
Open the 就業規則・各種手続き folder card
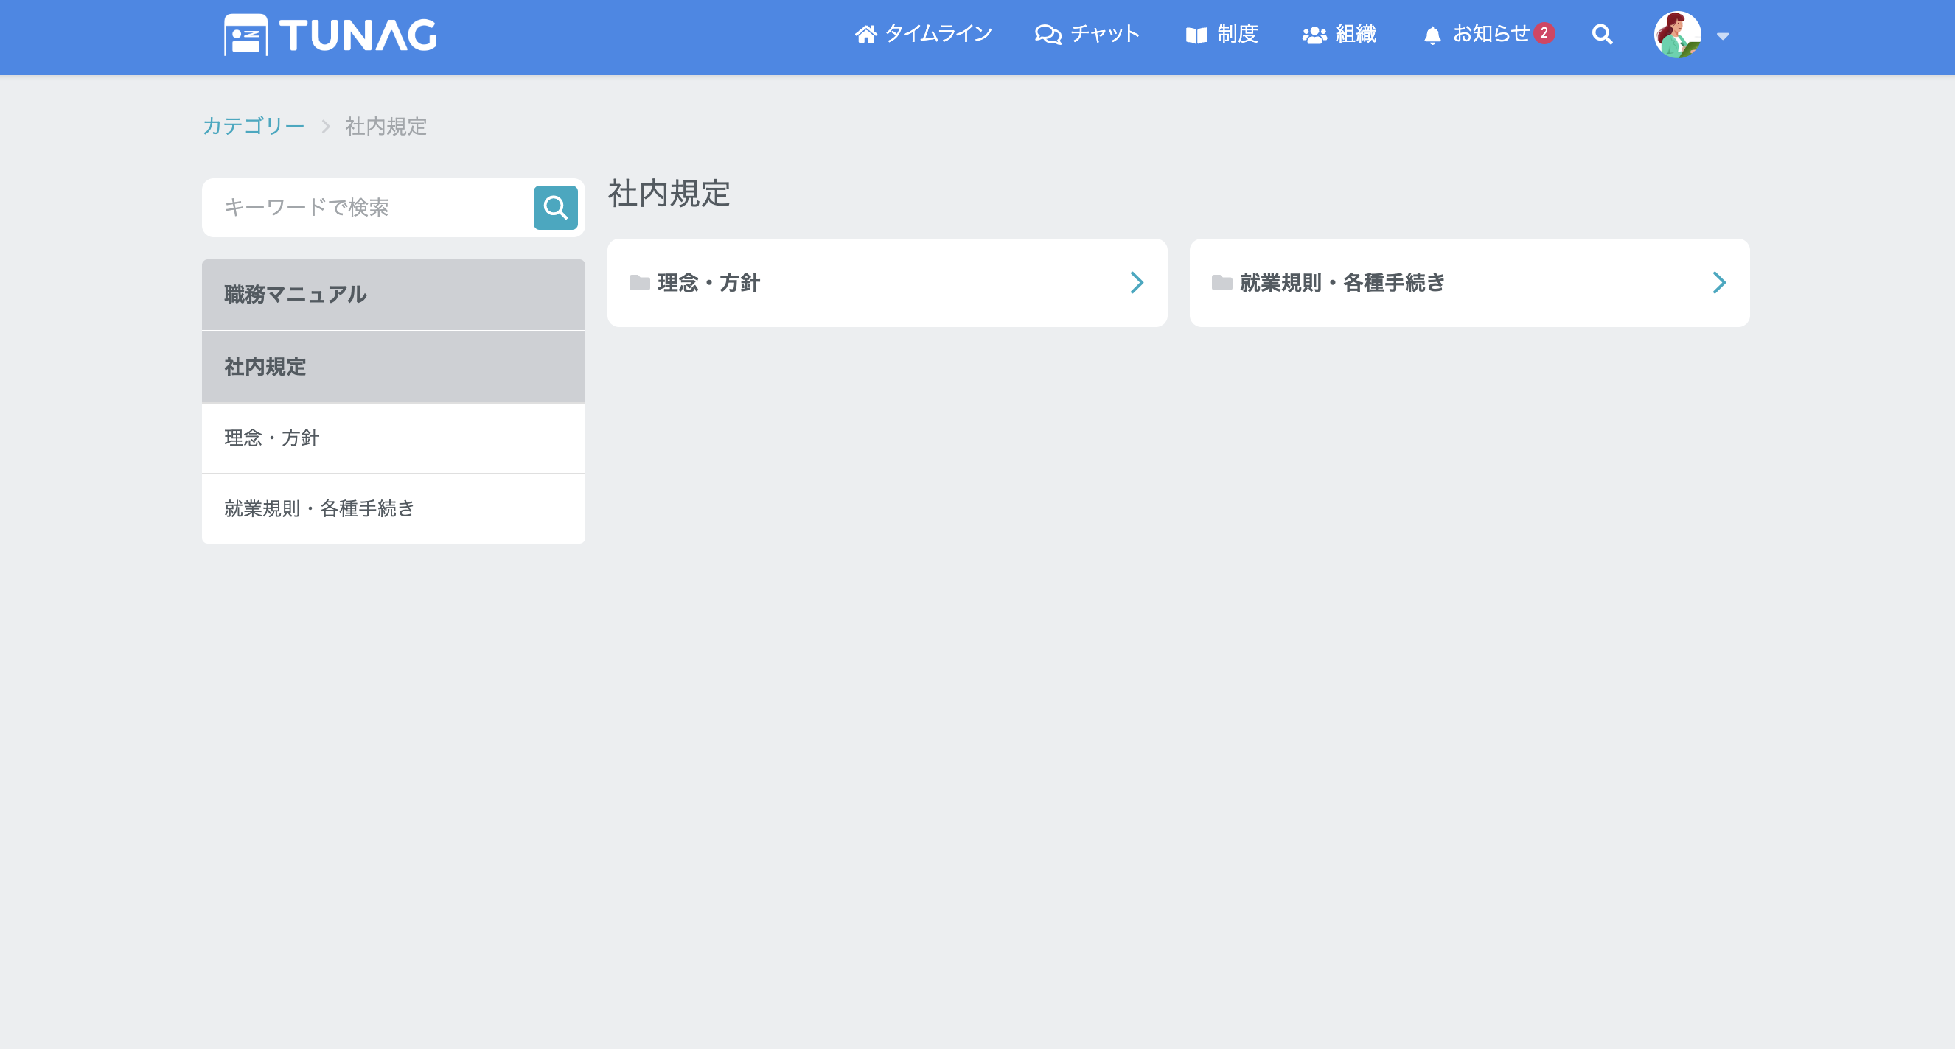[x=1469, y=283]
